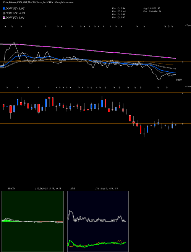This screenshot has height=252, width=191.
Task: Click the '<Tops' marker label
Action: [188, 26]
